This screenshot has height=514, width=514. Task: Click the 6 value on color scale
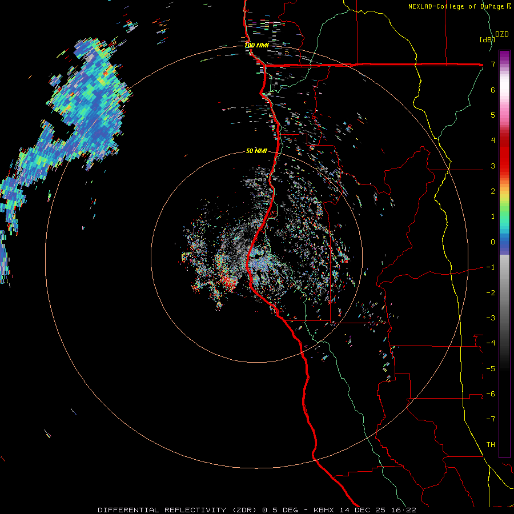point(493,90)
